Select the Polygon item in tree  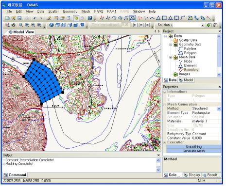pyautogui.click(x=190, y=53)
